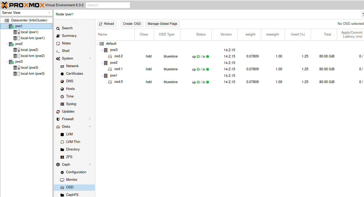The height and width of the screenshot is (197, 364).
Task: Click the Datacenter server icon in tree
Action: pos(7,20)
